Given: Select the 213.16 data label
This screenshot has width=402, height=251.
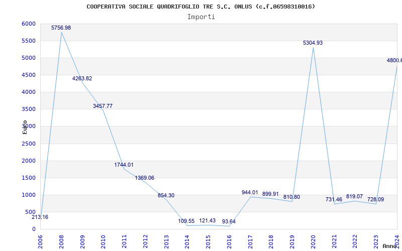Looking at the screenshot, I should coord(40,217).
